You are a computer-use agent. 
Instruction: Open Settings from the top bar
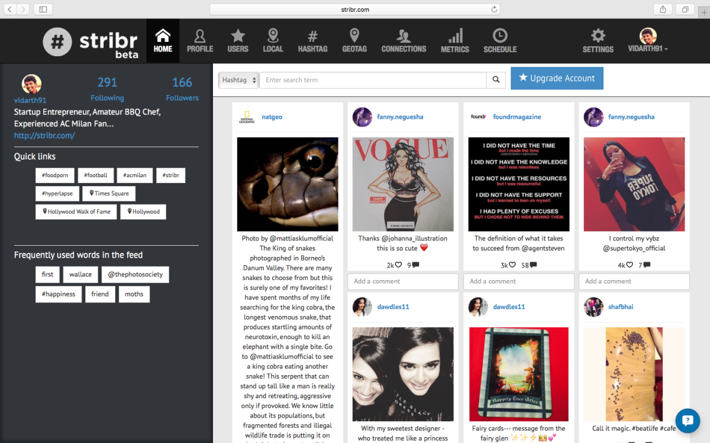click(598, 40)
